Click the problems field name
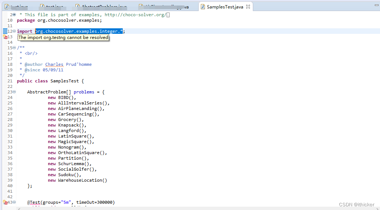The width and height of the screenshot is (380, 210). point(84,92)
